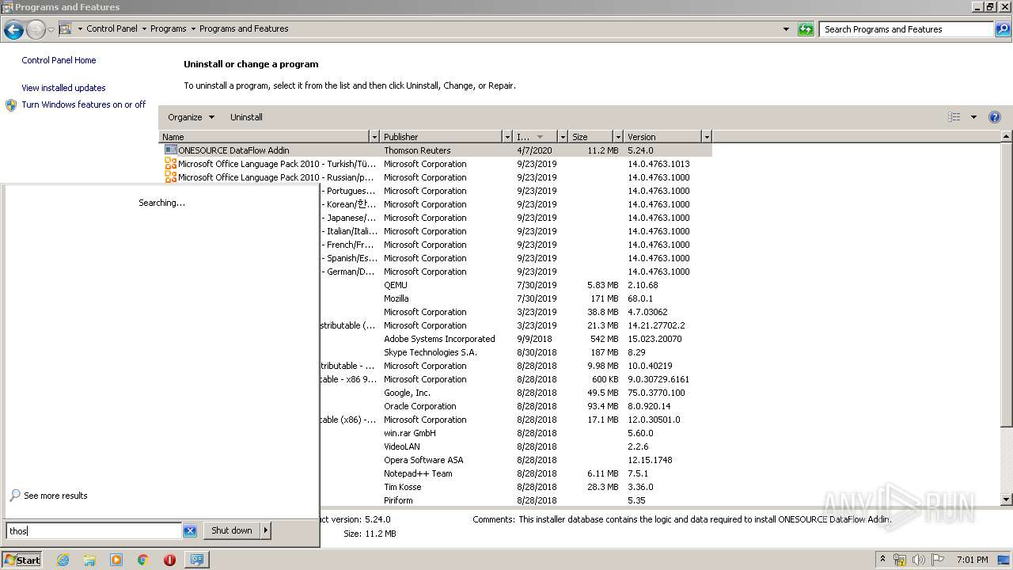This screenshot has height=570, width=1013.
Task: Click the Back navigation arrow
Action: (x=13, y=30)
